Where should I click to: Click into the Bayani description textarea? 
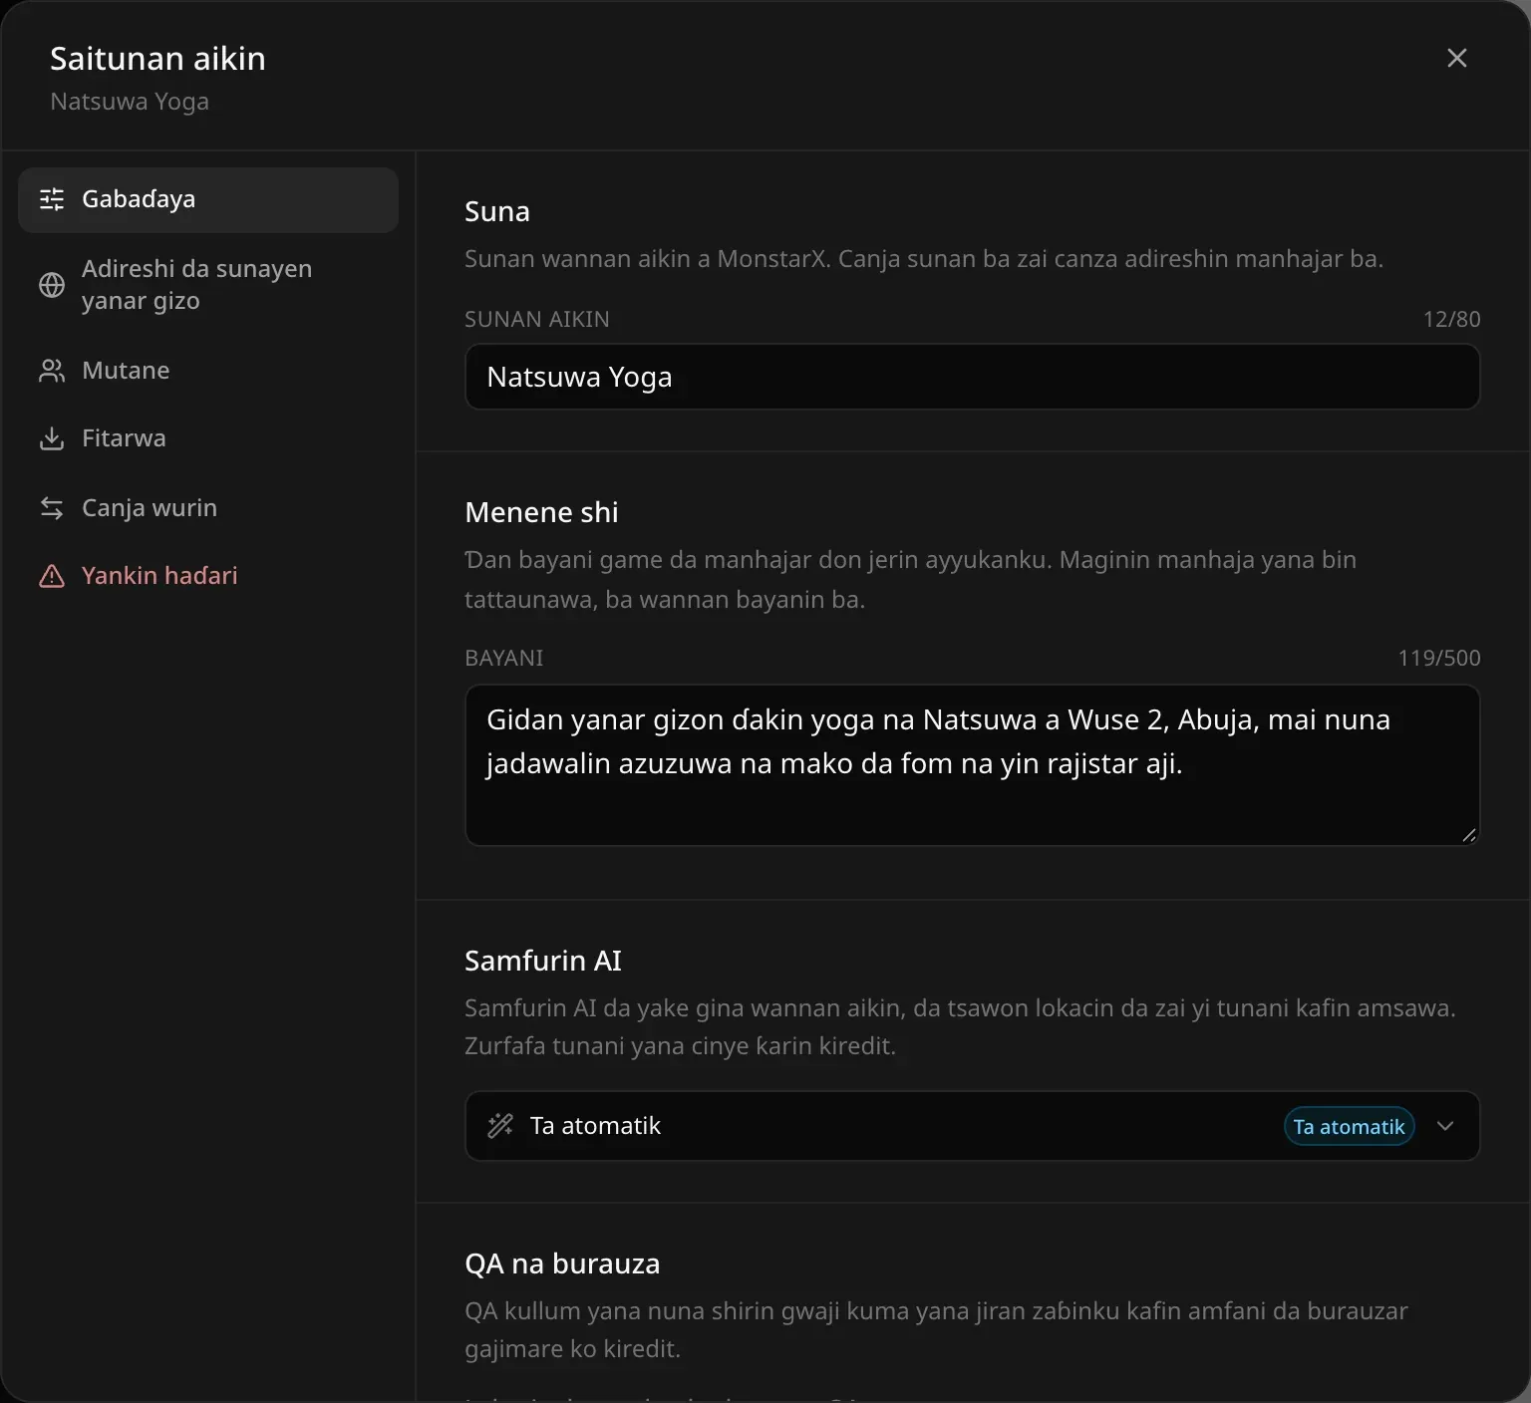tap(972, 765)
